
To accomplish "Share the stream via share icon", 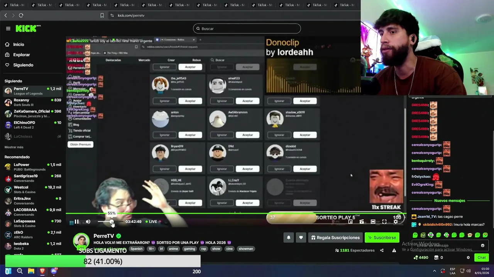I will point(382,250).
